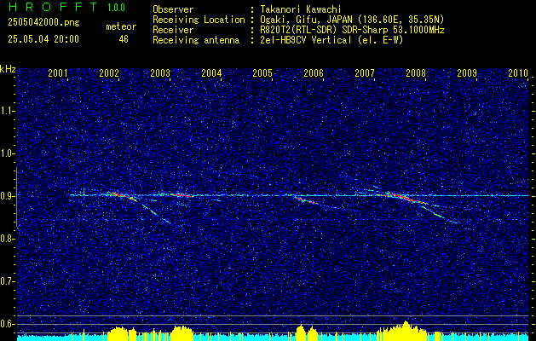Click the 0.9 frequency axis label
536x341 pixels.
click(8, 196)
